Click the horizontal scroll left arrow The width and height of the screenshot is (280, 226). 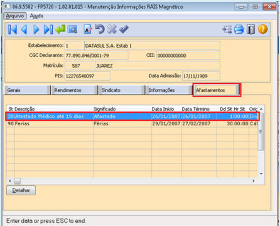tap(9, 181)
